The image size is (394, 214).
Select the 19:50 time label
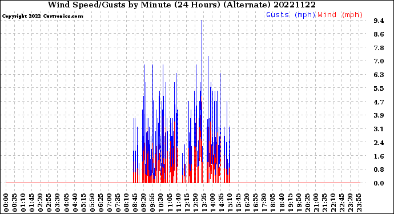[298, 203]
